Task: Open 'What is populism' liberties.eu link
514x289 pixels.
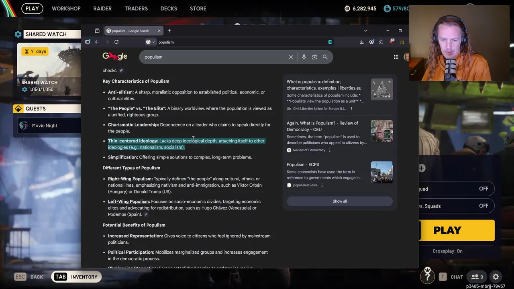Action: [x=324, y=85]
